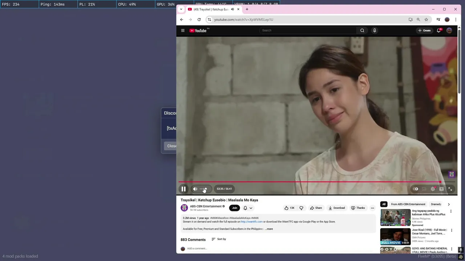Select From ABS-CBN Entertainment chip

click(x=408, y=204)
